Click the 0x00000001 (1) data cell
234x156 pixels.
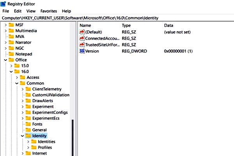[x=178, y=51]
